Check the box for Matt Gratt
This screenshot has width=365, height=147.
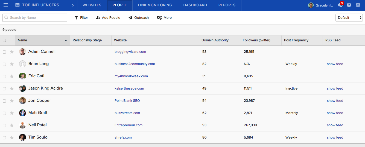pos(4,113)
